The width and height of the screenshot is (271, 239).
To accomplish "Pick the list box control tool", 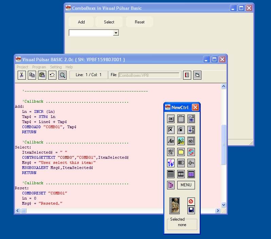I will [x=191, y=130].
